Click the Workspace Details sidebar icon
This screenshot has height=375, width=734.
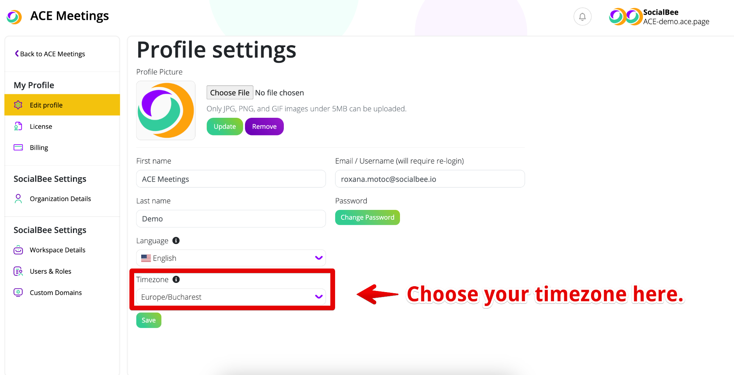18,250
